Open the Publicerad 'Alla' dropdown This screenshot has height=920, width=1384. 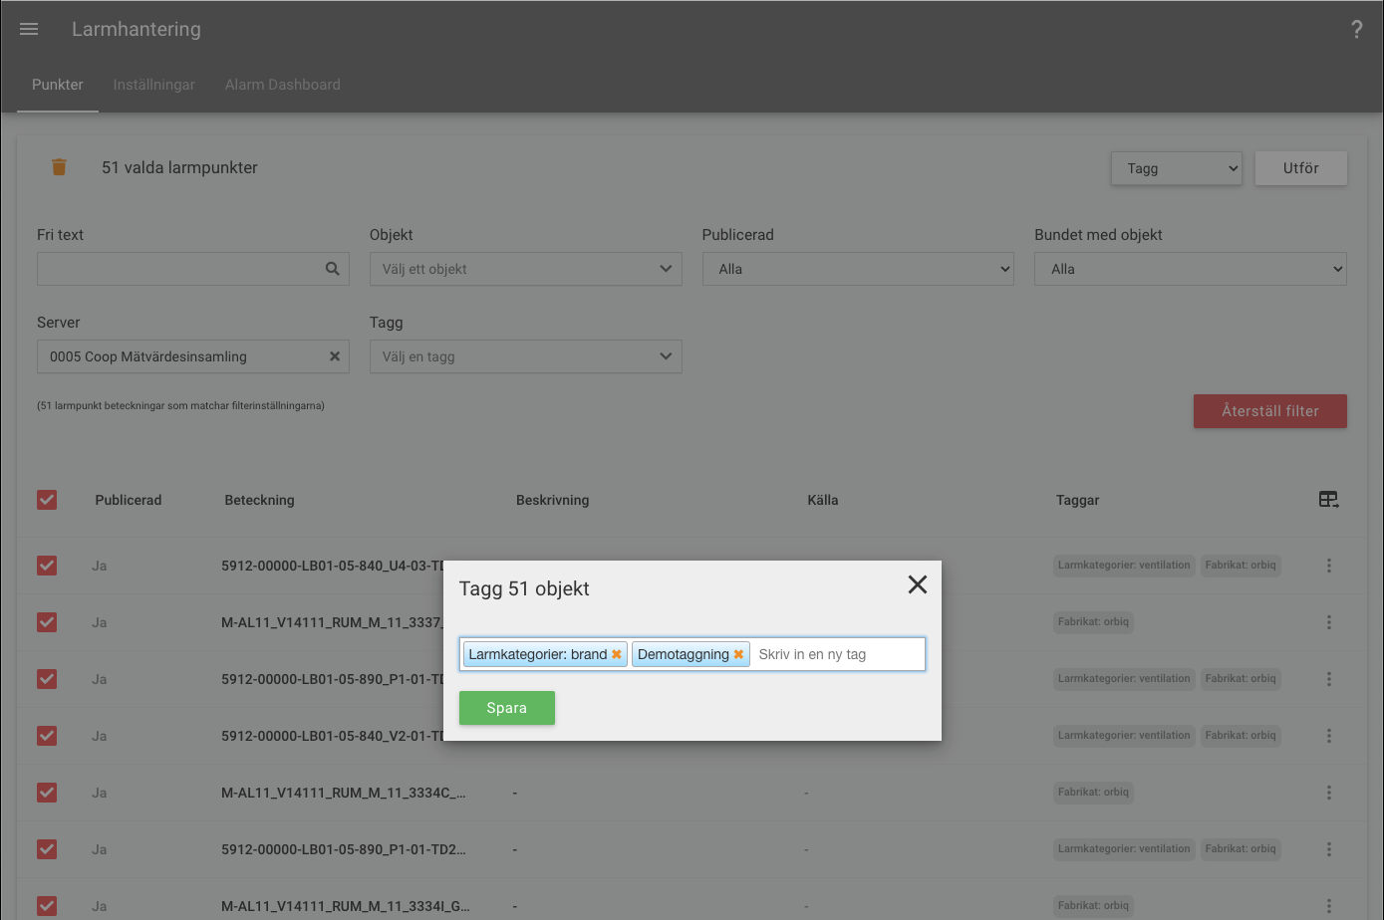point(858,269)
